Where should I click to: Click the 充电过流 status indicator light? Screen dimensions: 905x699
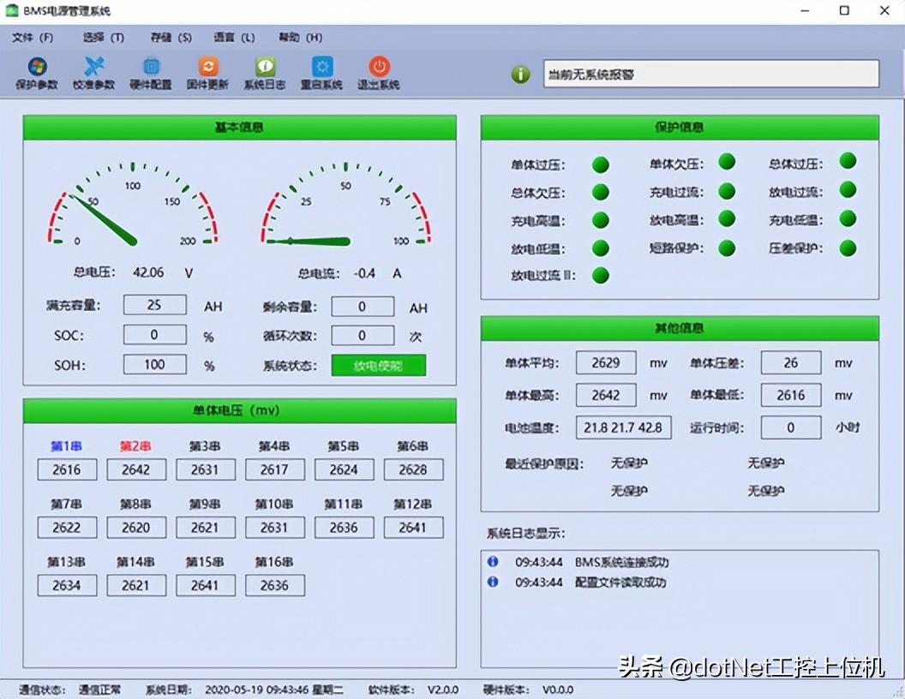[727, 191]
